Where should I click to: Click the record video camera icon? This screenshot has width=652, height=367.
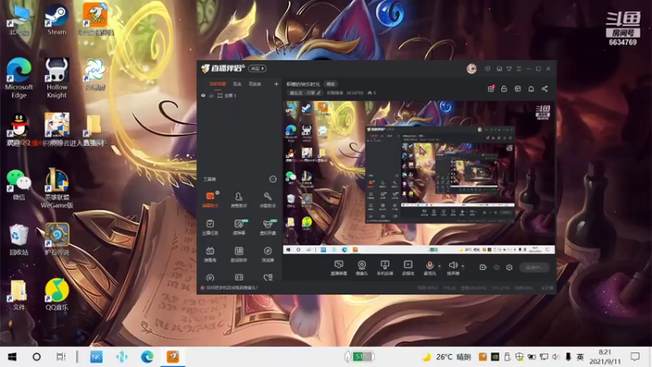(482, 268)
